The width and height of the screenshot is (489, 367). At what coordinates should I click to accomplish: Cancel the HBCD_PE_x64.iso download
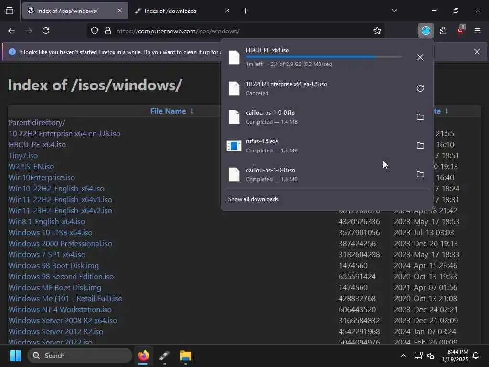(x=420, y=57)
